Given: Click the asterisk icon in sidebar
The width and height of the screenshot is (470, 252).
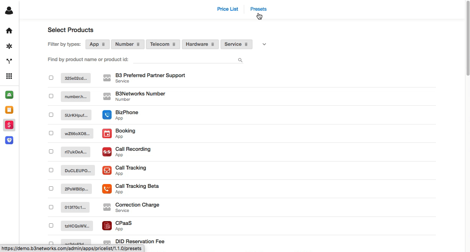Looking at the screenshot, I should tap(9, 46).
